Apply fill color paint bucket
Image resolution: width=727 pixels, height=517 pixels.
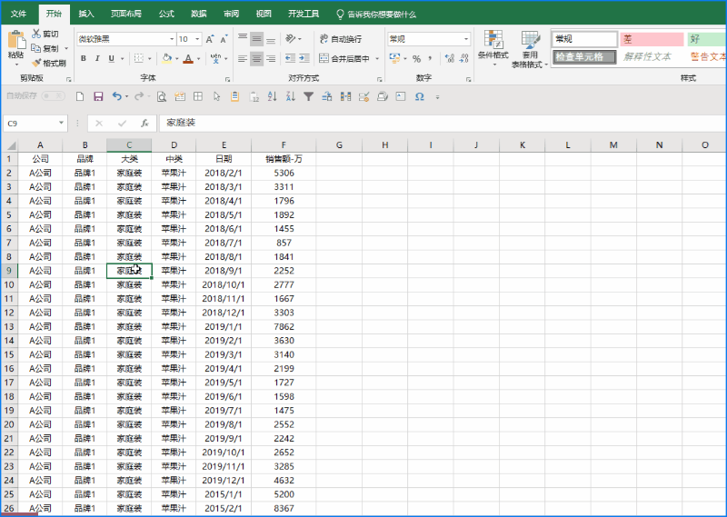[x=167, y=58]
